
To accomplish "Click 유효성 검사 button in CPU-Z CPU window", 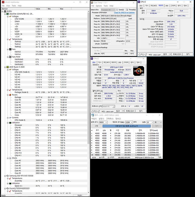I will (x=130, y=111).
